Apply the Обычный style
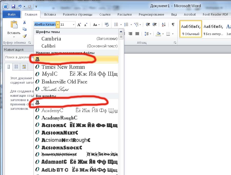This screenshot has height=175, width=231. click(x=191, y=29)
